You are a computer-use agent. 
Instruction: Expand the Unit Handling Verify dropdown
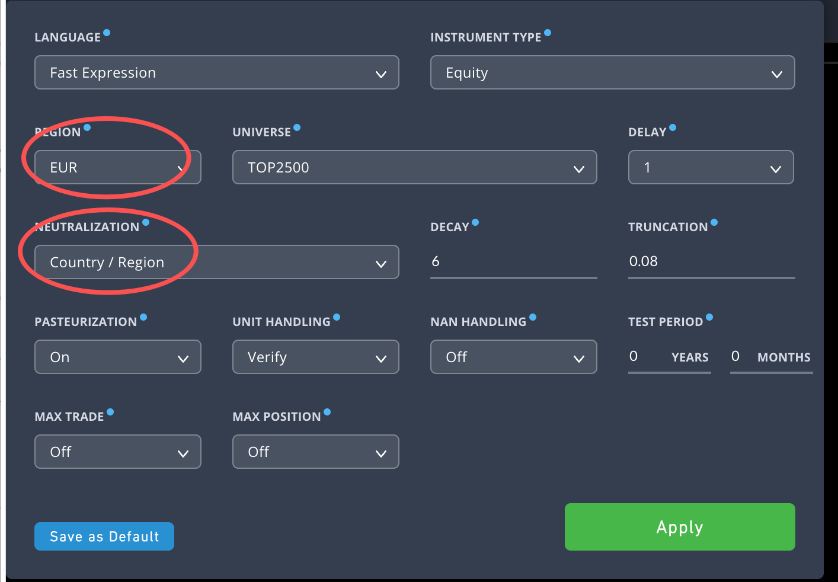pyautogui.click(x=315, y=357)
